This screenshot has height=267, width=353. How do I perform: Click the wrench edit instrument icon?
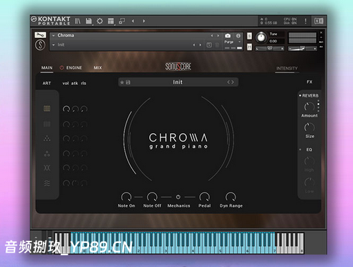40,35
